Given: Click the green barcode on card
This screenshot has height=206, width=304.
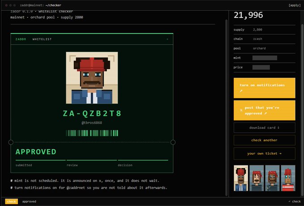Looking at the screenshot, I should [x=92, y=133].
